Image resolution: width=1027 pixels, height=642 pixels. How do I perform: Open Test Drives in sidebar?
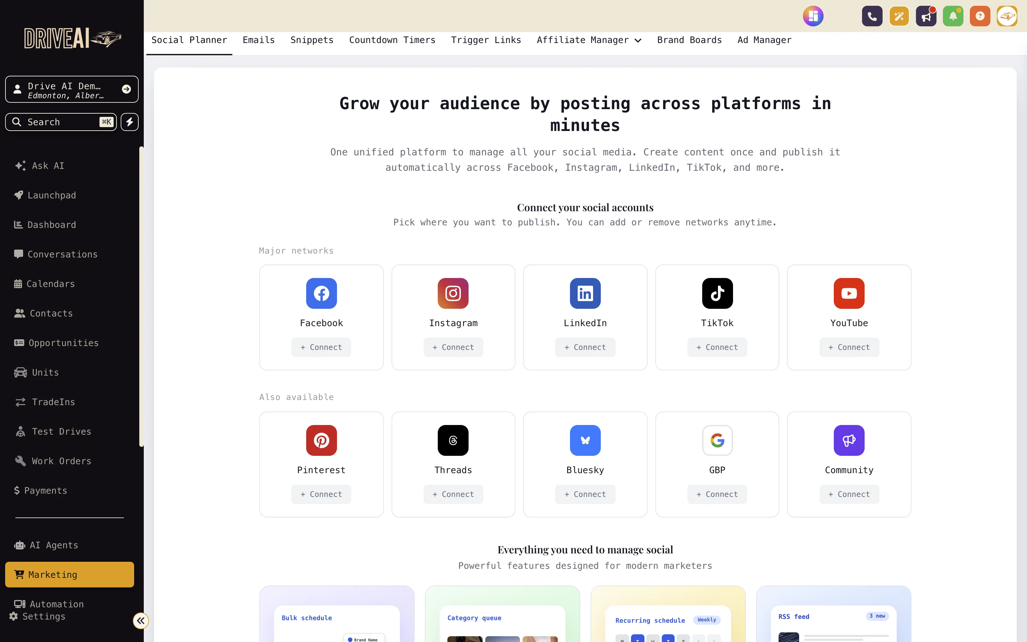click(x=70, y=431)
